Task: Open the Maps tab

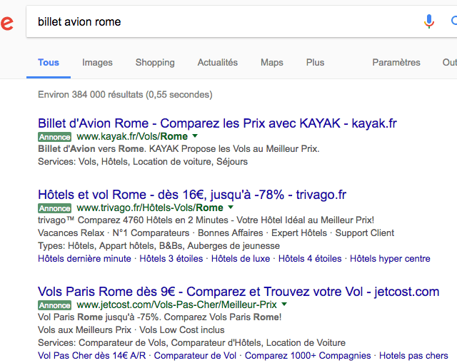Action: 272,62
